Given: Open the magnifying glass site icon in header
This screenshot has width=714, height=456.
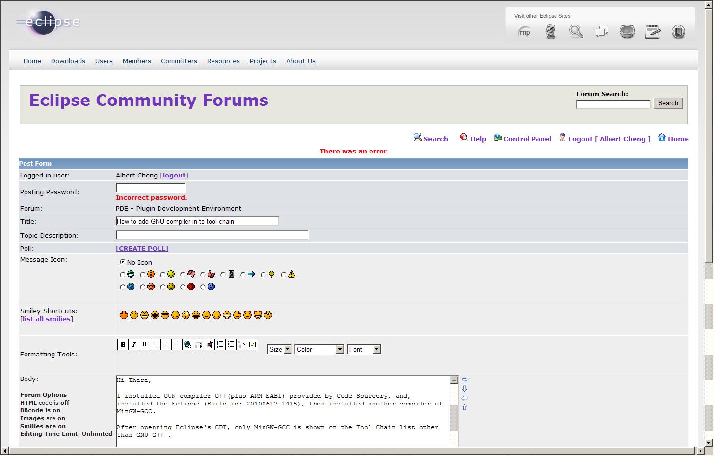Looking at the screenshot, I should click(x=576, y=32).
